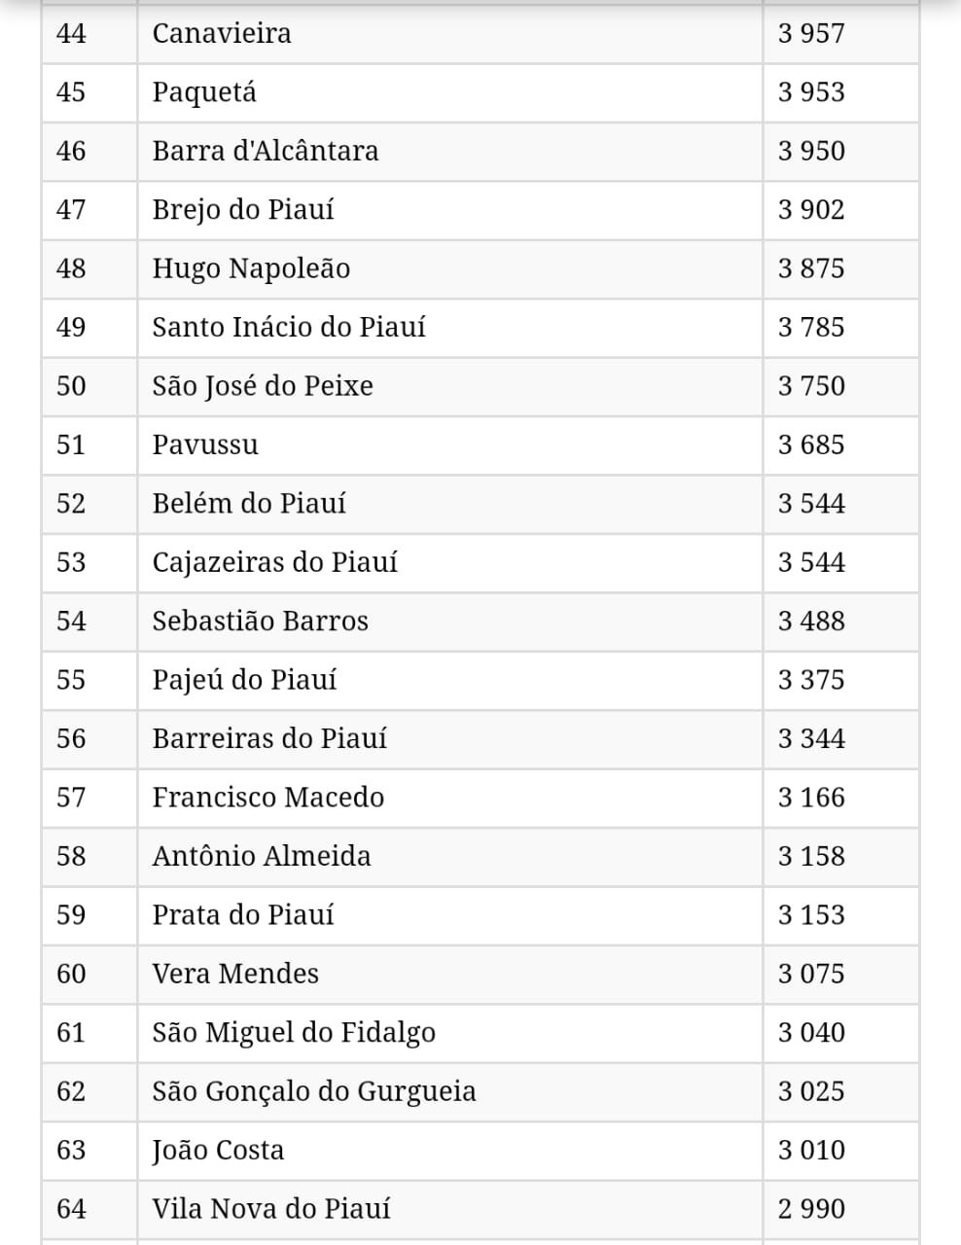Click Prata do Piauí name

coord(243,915)
